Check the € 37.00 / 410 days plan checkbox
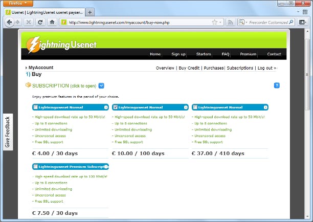 click(195, 107)
